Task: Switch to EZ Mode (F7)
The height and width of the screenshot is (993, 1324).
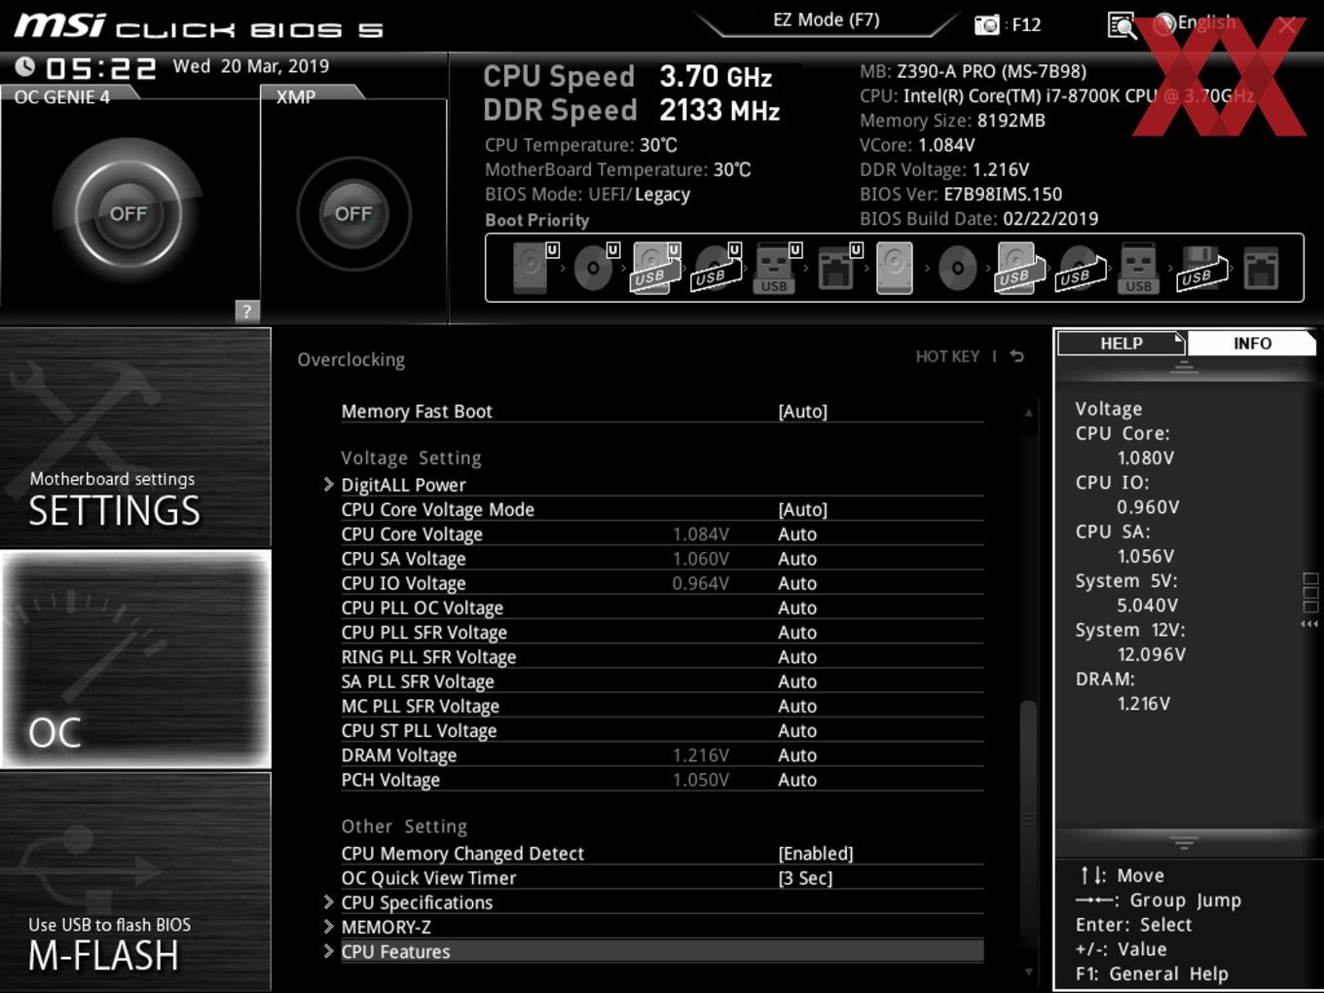Action: click(826, 19)
